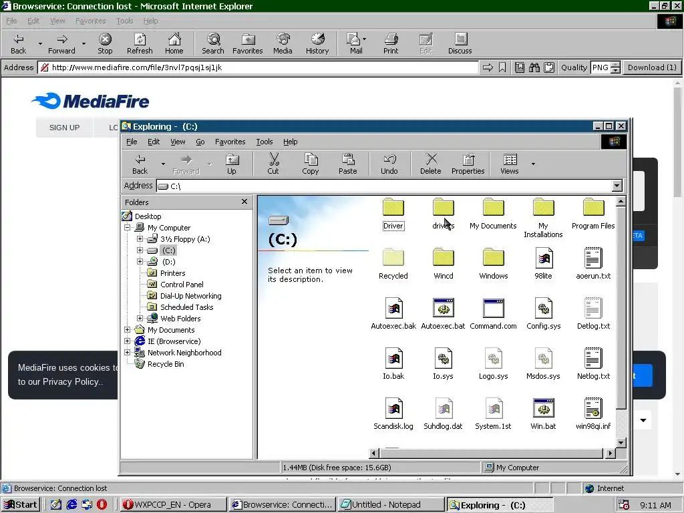Click the Copy toolbar icon in Explorer
684x513 pixels.
point(311,164)
